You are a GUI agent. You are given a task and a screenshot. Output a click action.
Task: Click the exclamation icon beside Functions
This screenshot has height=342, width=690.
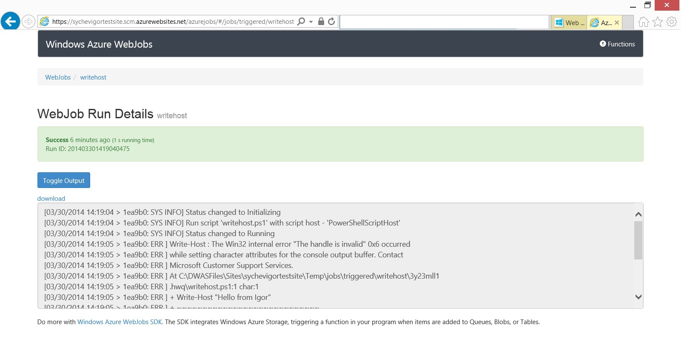tap(603, 44)
